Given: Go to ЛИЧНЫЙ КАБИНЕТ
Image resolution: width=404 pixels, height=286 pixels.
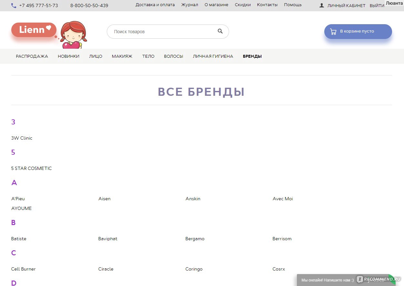Looking at the screenshot, I should 347,6.
